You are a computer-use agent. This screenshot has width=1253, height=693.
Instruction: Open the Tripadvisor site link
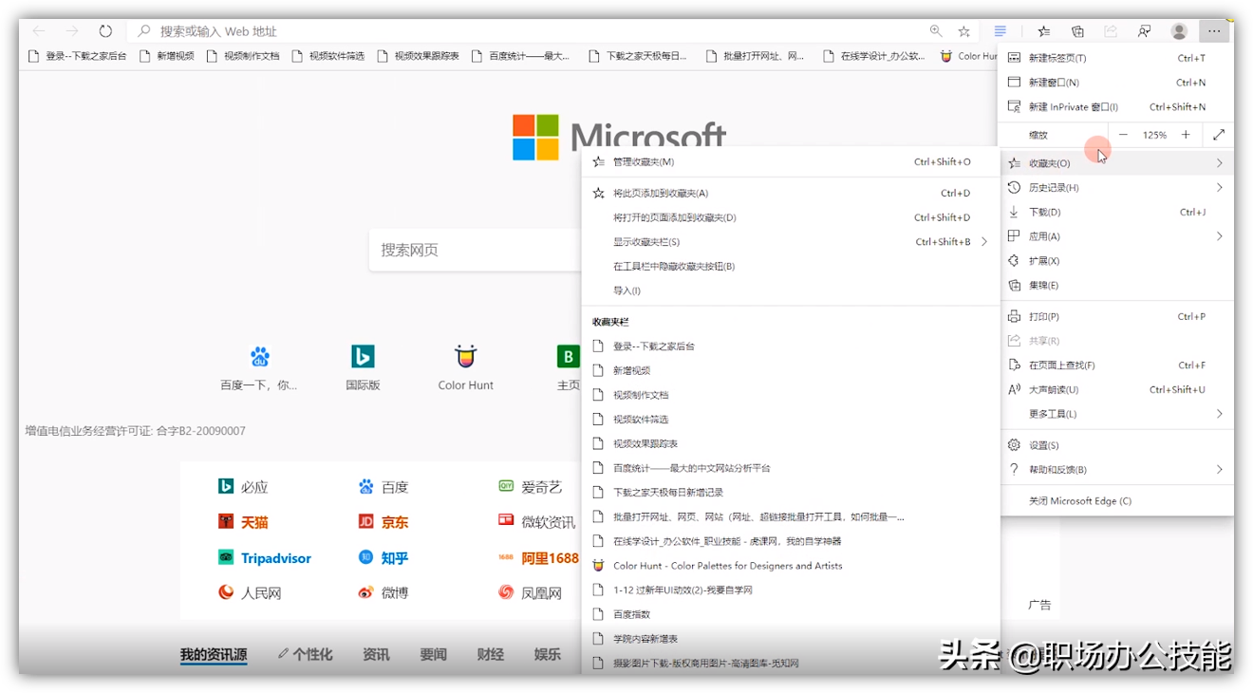[x=265, y=558]
